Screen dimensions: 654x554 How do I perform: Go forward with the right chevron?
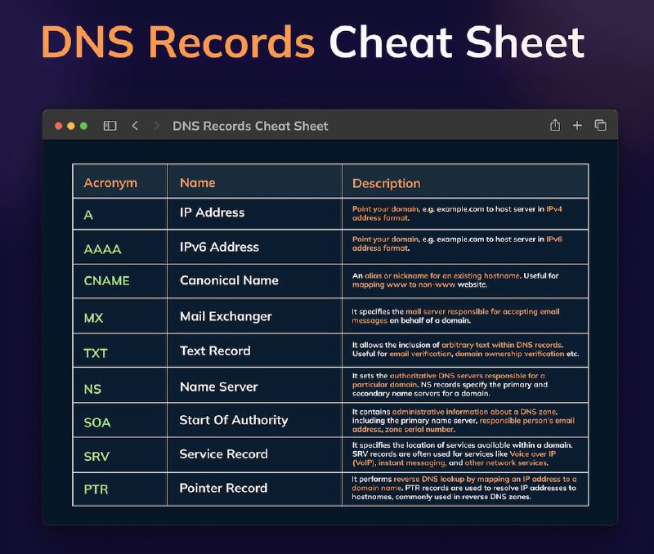coord(157,126)
